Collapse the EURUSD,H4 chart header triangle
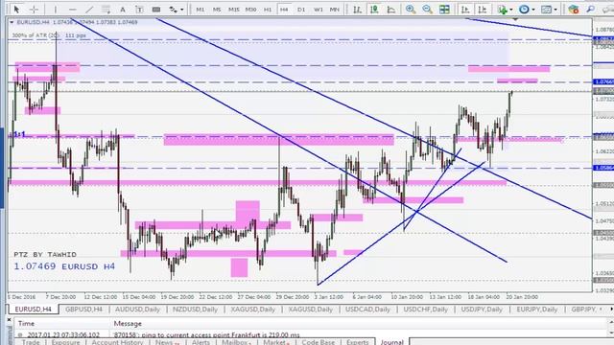614x345 pixels. coord(12,23)
